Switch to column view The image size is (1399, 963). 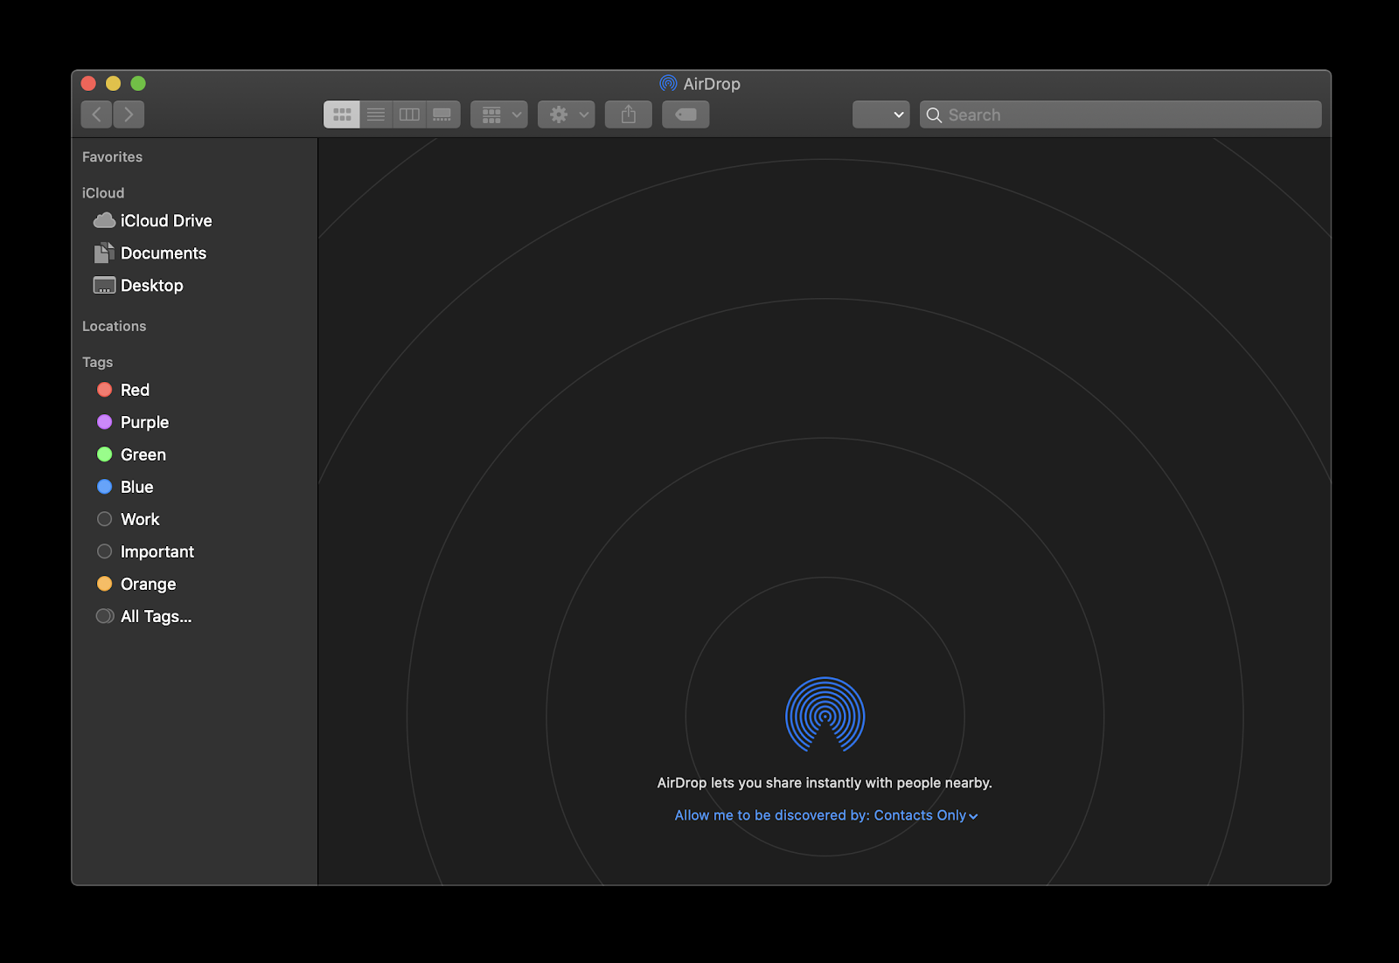point(409,114)
